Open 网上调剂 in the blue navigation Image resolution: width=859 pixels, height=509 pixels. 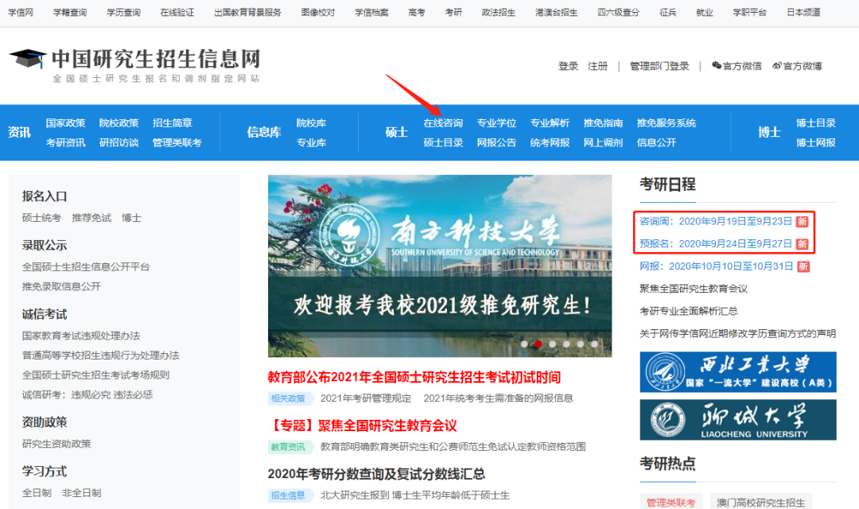[x=603, y=143]
